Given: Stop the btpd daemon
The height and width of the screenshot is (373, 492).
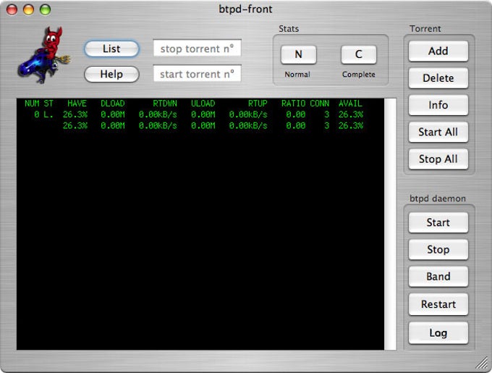Looking at the screenshot, I should point(438,250).
